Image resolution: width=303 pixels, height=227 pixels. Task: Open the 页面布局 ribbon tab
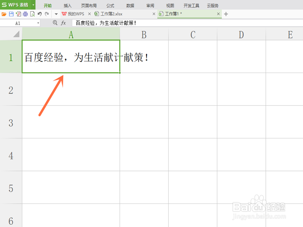(89, 6)
